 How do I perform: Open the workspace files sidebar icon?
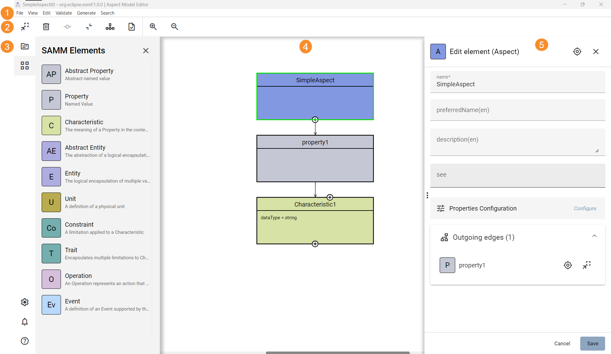click(25, 46)
